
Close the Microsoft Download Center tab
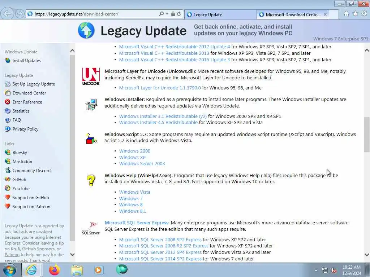325,14
